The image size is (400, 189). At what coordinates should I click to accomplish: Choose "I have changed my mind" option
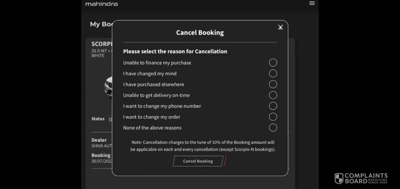[273, 73]
